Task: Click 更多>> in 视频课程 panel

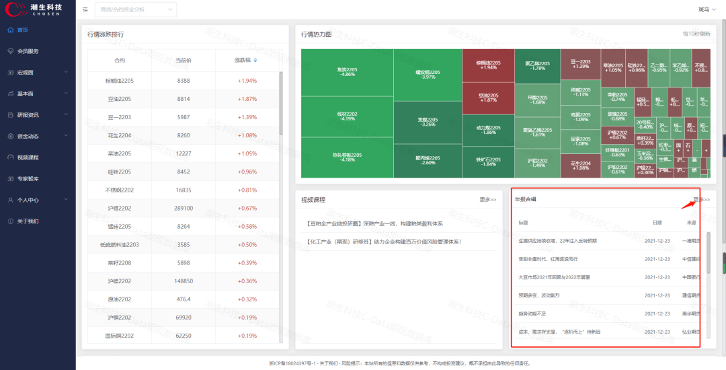Action: pyautogui.click(x=488, y=200)
